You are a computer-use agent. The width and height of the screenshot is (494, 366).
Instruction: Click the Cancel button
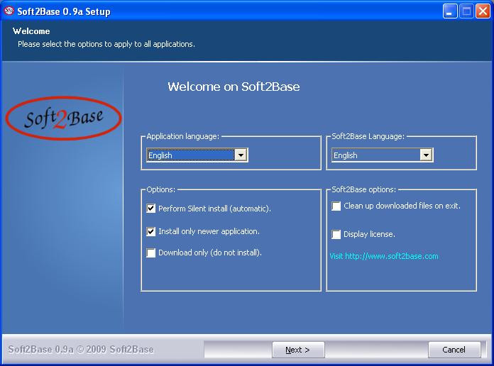(454, 350)
